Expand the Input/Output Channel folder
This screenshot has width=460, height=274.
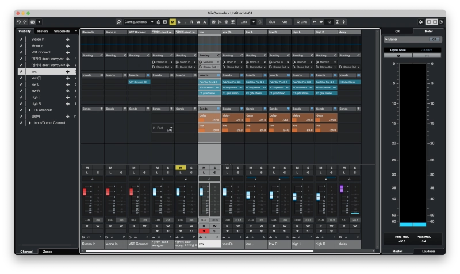tap(30, 123)
